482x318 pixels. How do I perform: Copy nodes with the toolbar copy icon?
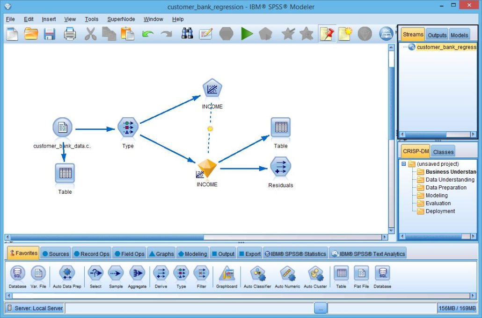[x=109, y=34]
